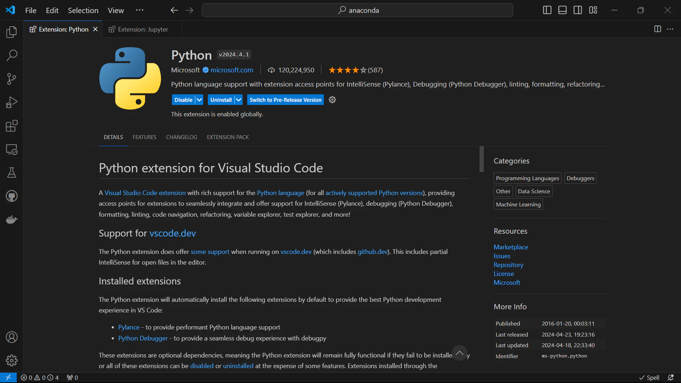Open the Accounts menu
Viewport: 681px width, 383px height.
point(12,337)
